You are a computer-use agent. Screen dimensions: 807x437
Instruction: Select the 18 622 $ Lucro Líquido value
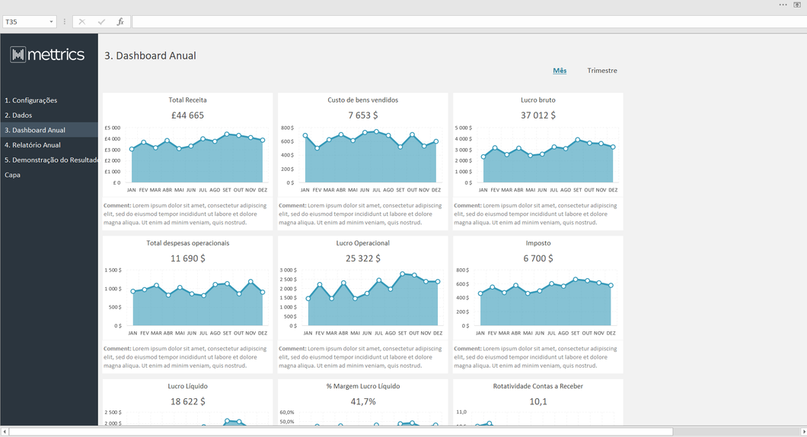tap(188, 401)
